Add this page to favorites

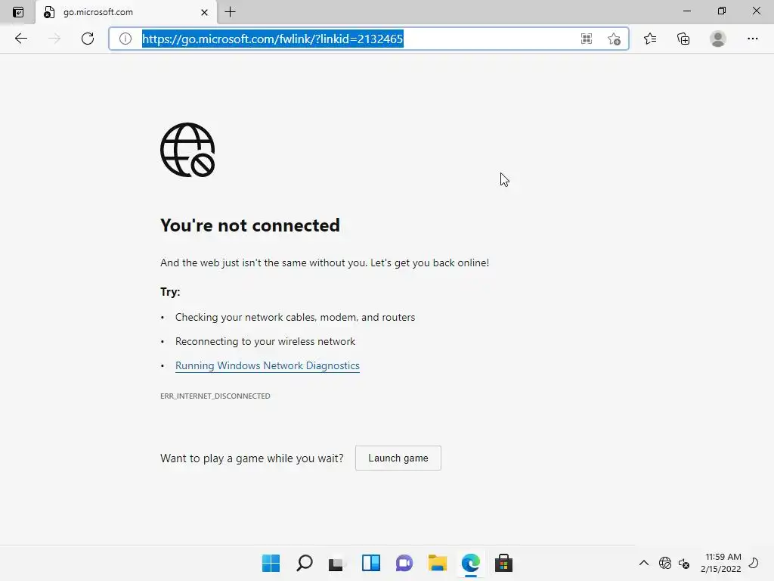pos(614,39)
